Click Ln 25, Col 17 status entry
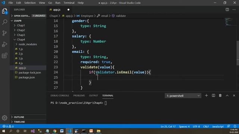The image size is (239, 134). coord(168,127)
